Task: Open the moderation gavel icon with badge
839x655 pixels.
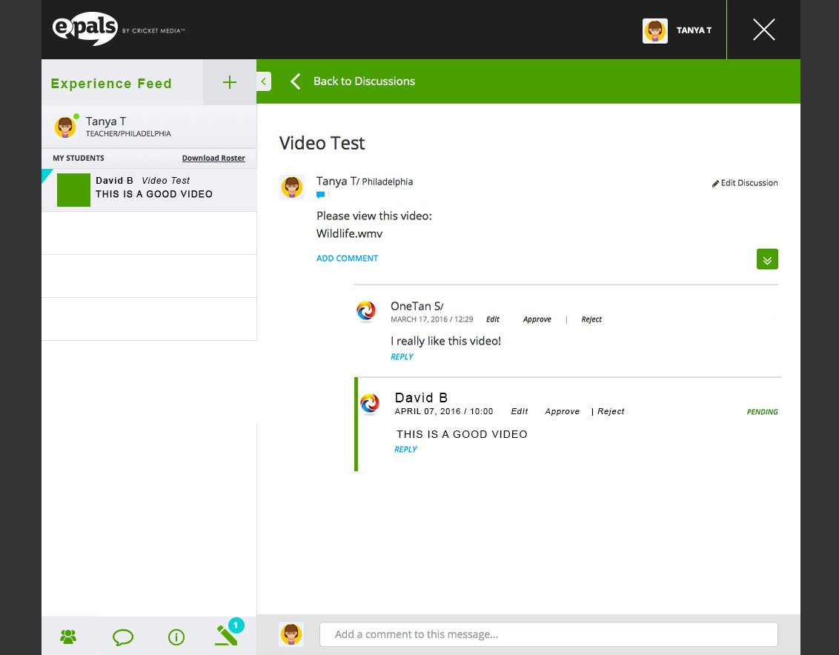Action: click(229, 633)
